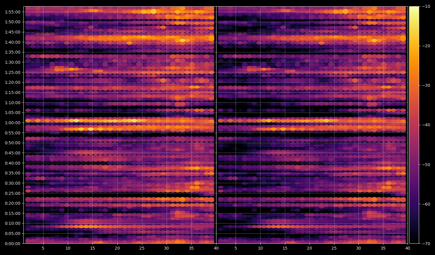Click the 0:45:00 time axis label

(x=13, y=153)
